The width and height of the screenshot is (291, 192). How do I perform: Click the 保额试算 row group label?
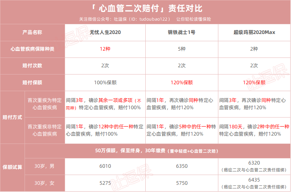12,167
